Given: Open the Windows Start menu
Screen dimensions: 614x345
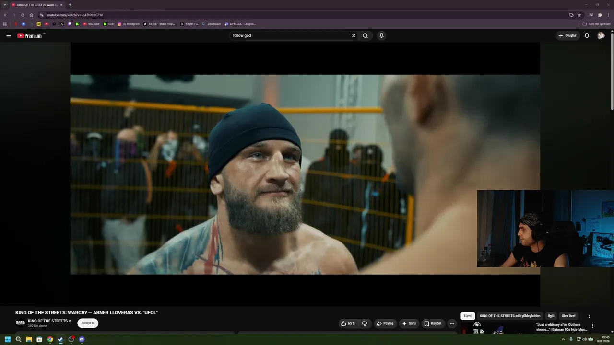Looking at the screenshot, I should pos(8,339).
